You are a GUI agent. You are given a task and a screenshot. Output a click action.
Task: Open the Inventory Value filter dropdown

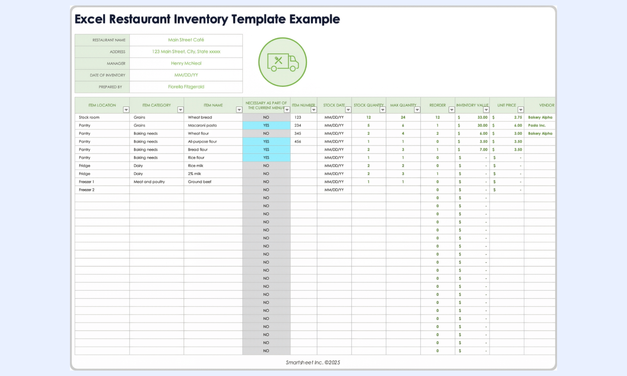click(x=486, y=110)
